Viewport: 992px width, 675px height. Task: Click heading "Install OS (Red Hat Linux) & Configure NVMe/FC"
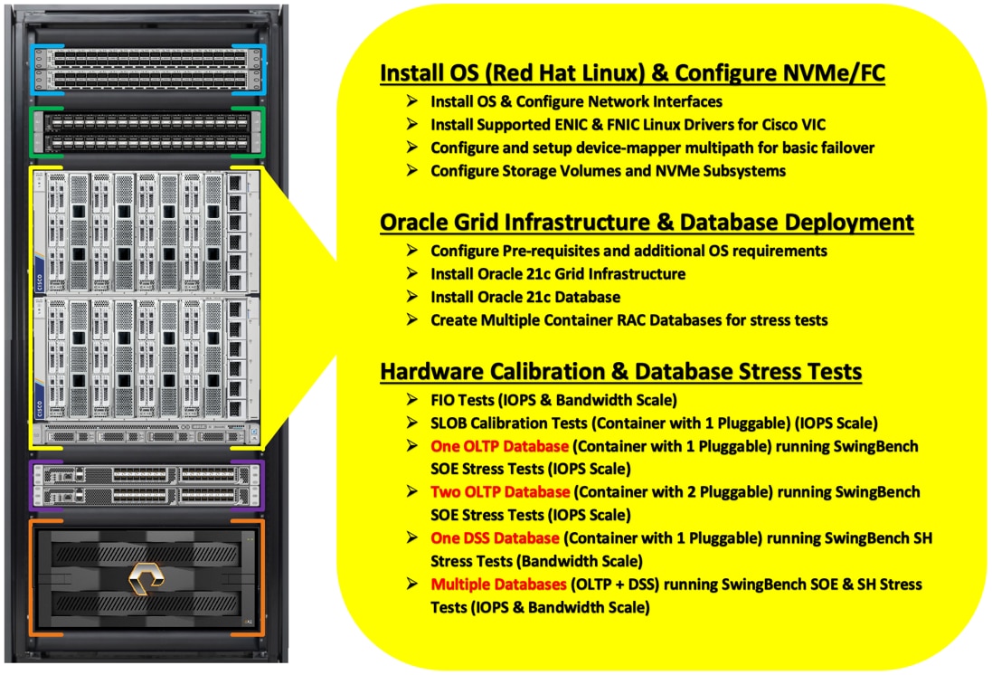632,72
